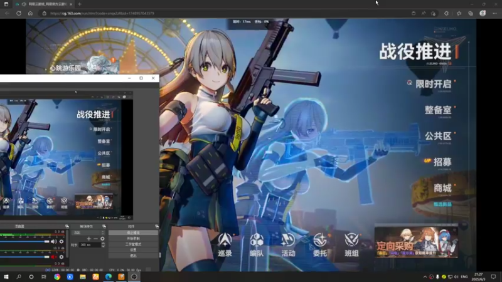Open the browser settings ellipsis menu
This screenshot has height=282, width=502.
494,13
